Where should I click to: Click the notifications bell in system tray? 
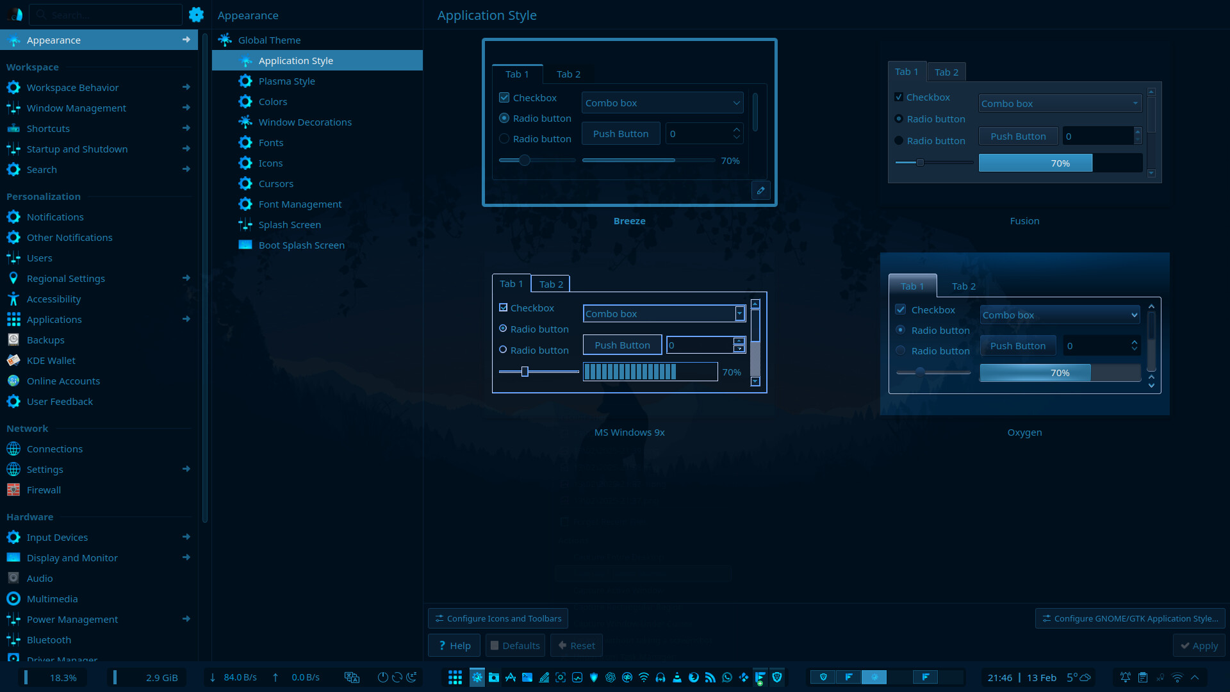point(1125,677)
